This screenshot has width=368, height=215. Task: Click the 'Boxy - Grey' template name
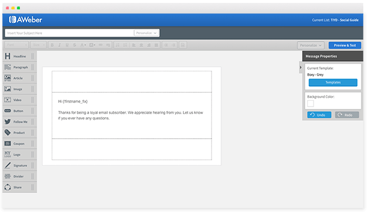pyautogui.click(x=315, y=74)
